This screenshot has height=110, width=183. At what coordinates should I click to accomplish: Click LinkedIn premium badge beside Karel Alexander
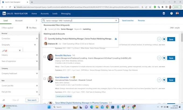click(x=74, y=77)
